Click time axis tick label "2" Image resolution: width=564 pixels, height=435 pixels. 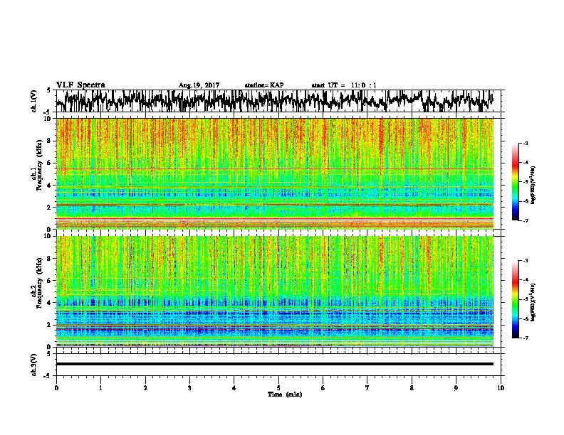pos(145,388)
